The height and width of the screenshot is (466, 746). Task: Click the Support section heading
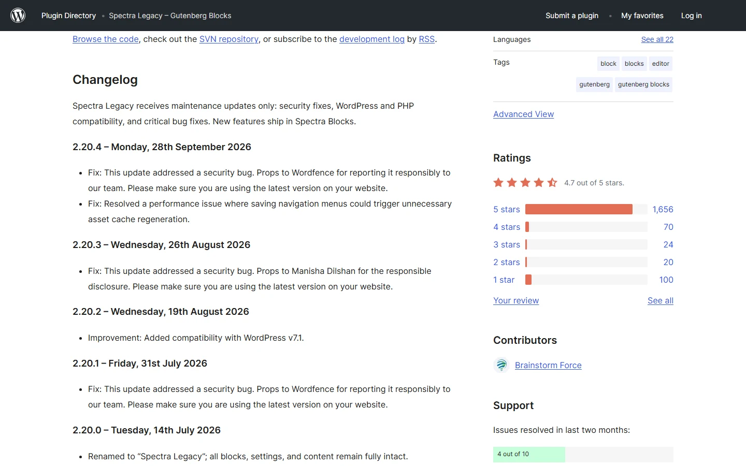513,405
